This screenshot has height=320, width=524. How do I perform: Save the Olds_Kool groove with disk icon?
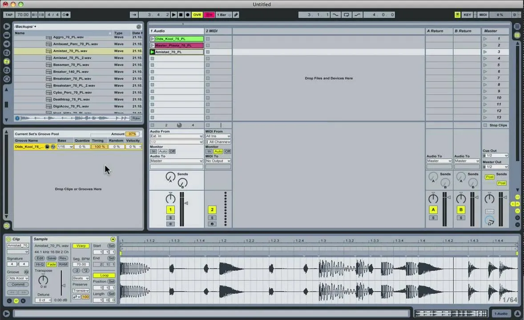point(47,147)
